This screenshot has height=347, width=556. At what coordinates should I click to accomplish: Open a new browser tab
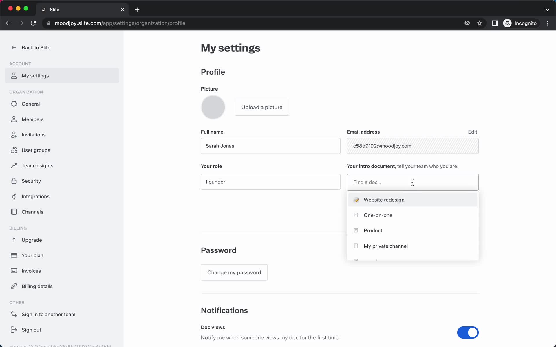[137, 10]
